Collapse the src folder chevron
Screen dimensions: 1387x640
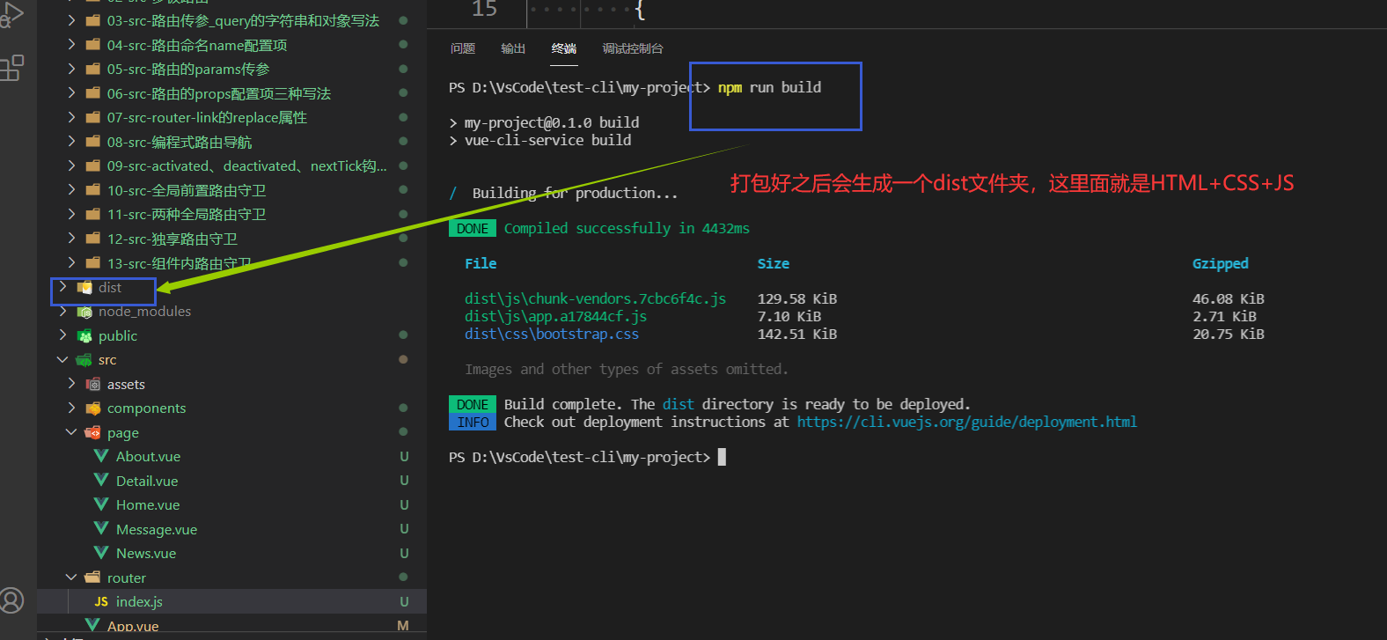(62, 360)
